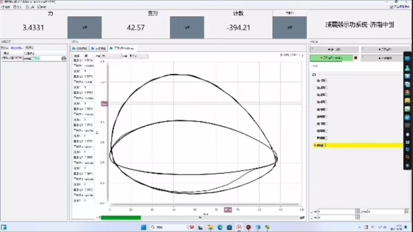Open the blue monitor icon in right dock
Image resolution: width=413 pixels, height=232 pixels.
click(x=407, y=59)
